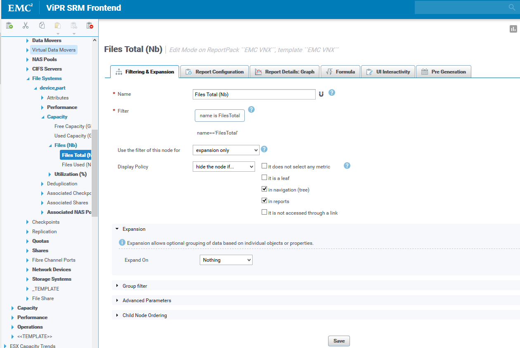Check 'it does not select any metric'

click(265, 166)
